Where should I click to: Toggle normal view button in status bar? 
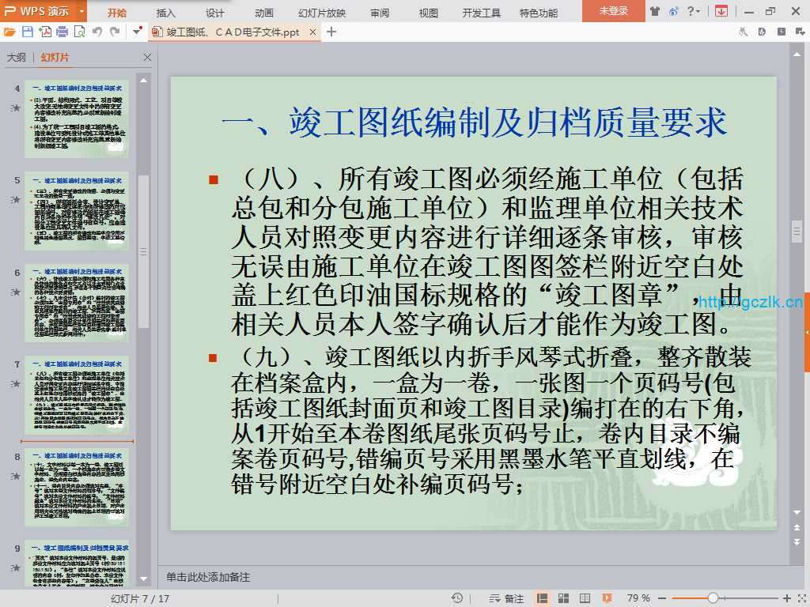click(x=543, y=598)
